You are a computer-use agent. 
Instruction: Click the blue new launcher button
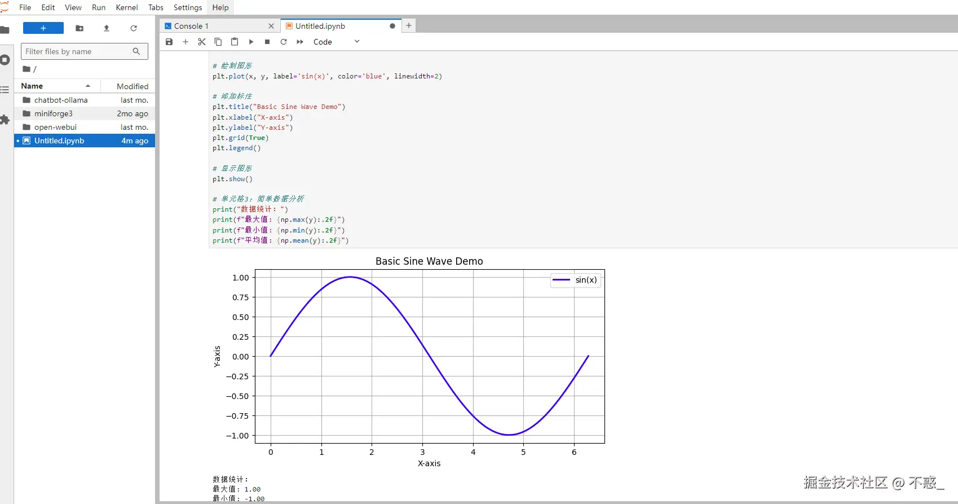[43, 28]
